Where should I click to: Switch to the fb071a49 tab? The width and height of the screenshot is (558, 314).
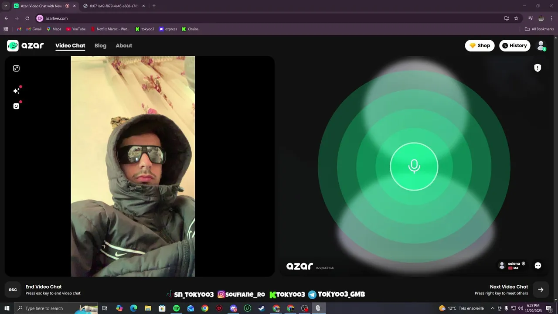tap(114, 6)
